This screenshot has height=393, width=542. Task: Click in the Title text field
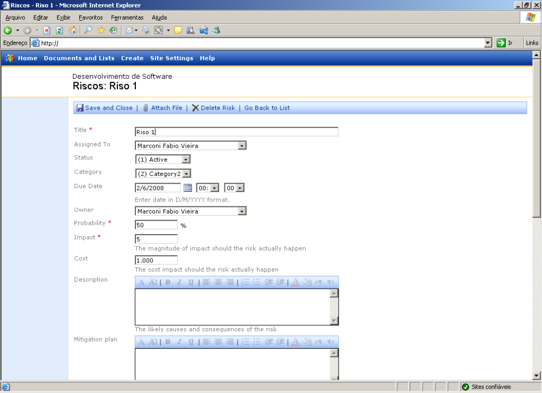point(236,132)
